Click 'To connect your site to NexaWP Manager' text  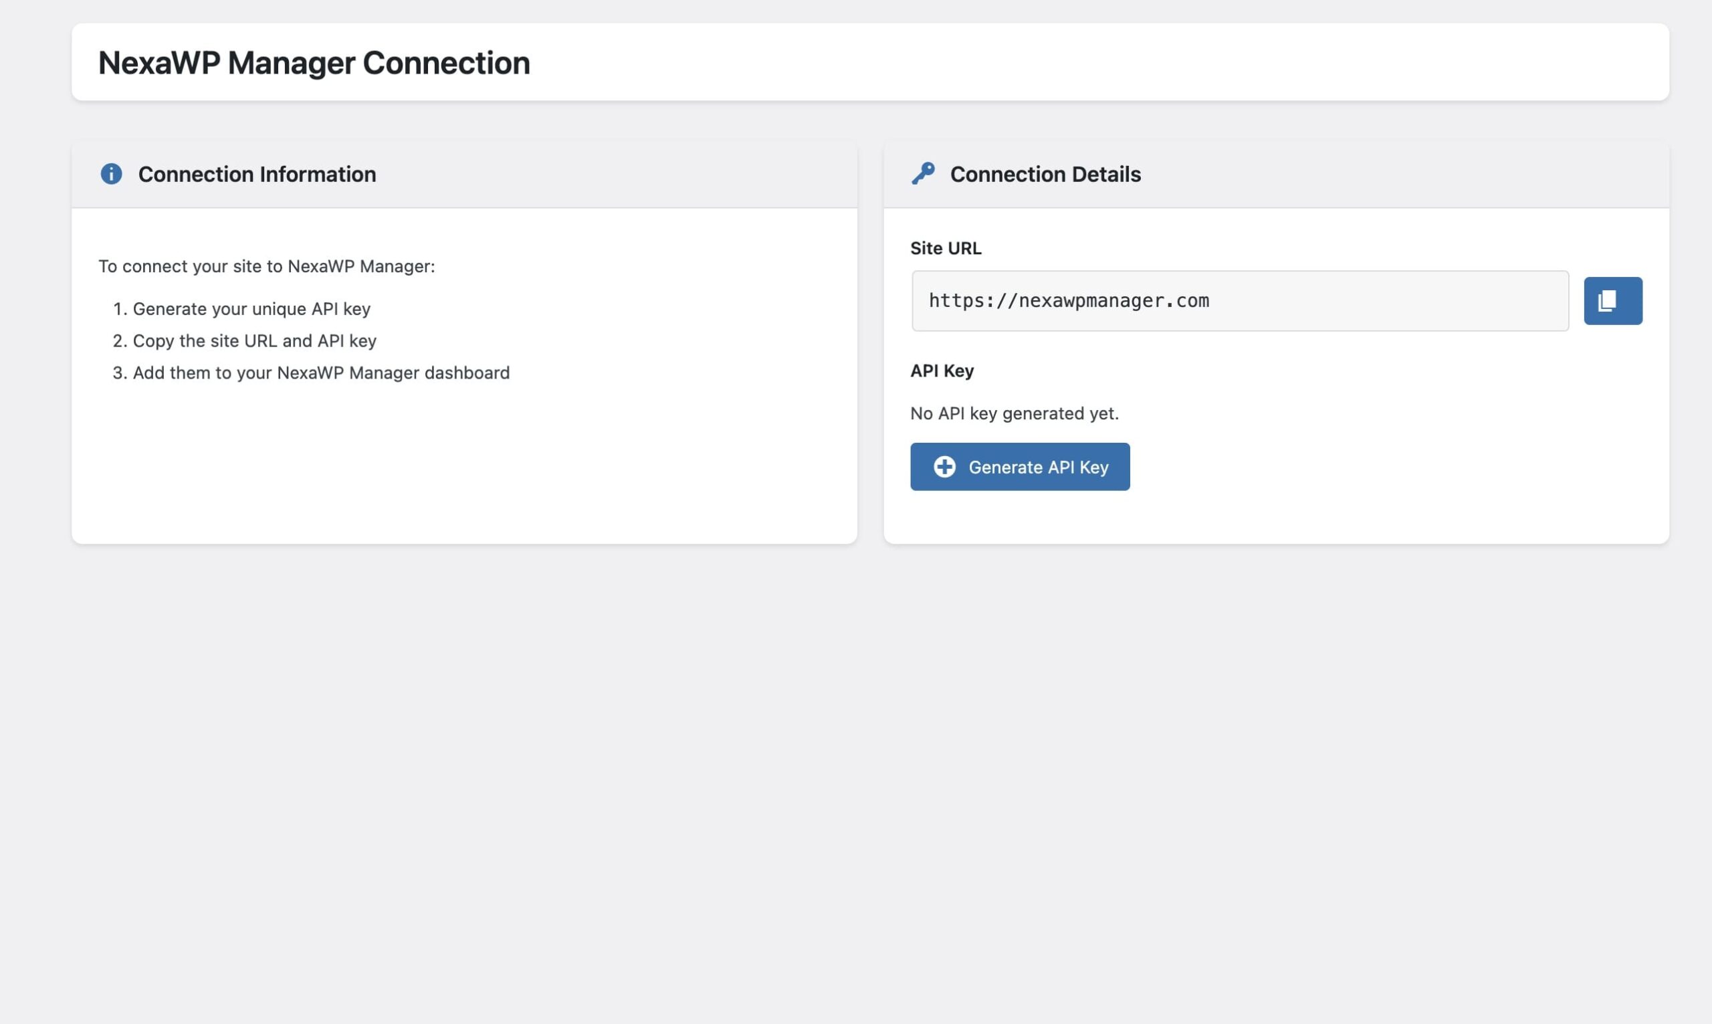[x=266, y=266]
